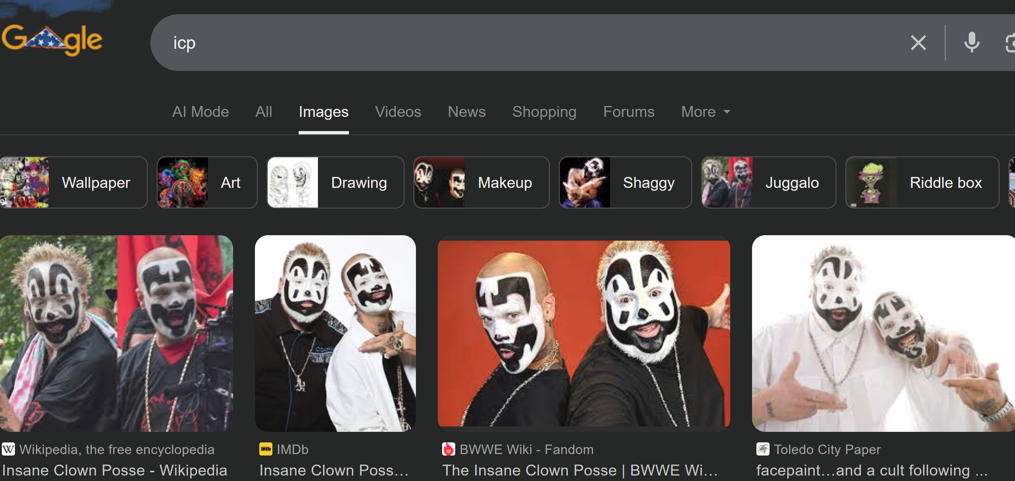Click the Toledo City Paper favicon
The width and height of the screenshot is (1015, 481).
point(762,449)
